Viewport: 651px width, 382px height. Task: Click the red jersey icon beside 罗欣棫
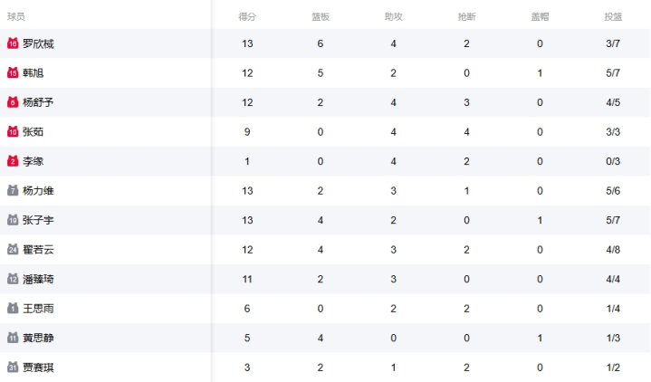tap(13, 43)
